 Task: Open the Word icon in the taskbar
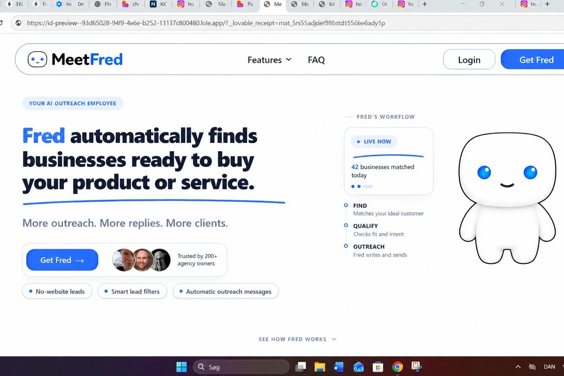[x=339, y=367]
